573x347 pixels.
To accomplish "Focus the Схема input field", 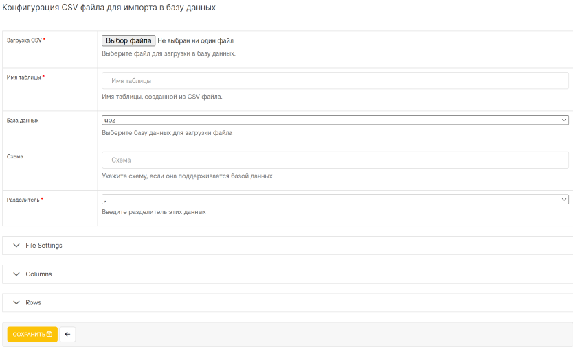I will tap(335, 160).
